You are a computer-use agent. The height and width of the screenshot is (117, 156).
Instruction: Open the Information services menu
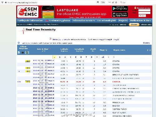click(84, 20)
